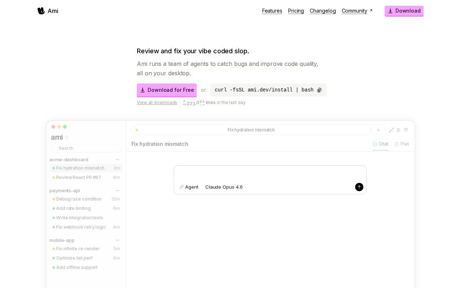Copy the curl install command

click(319, 90)
